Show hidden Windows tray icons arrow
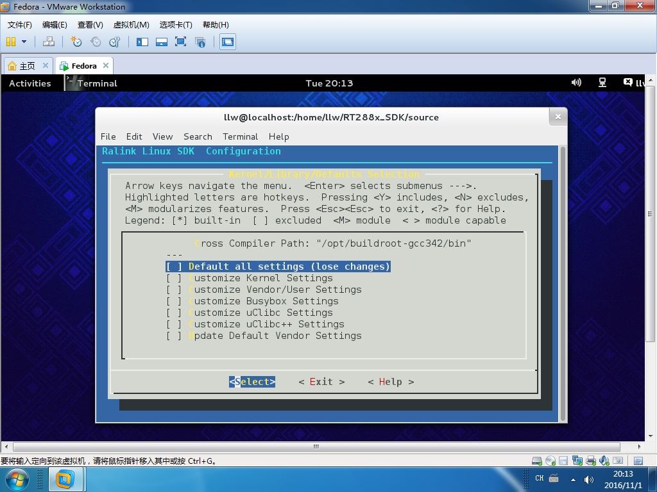 coord(573,479)
